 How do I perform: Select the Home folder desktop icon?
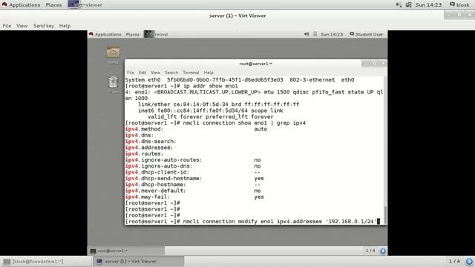coord(113,55)
